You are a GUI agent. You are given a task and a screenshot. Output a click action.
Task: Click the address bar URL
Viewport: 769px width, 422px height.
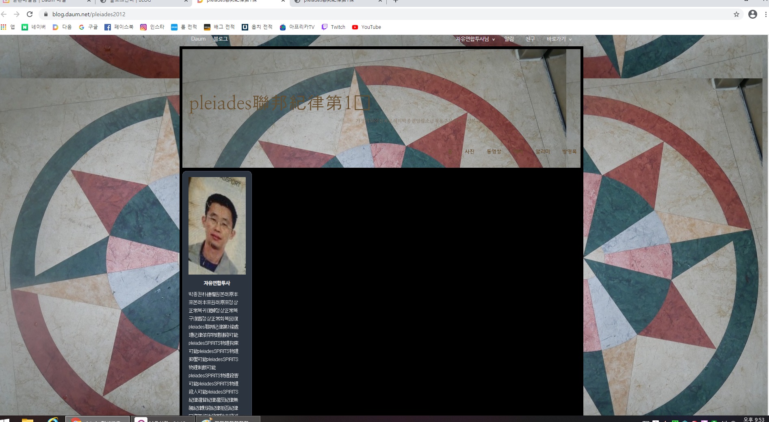coord(89,14)
